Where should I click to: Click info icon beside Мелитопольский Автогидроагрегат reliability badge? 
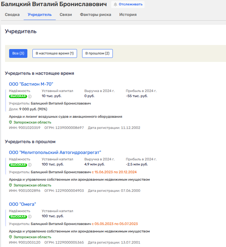[x=30, y=165]
